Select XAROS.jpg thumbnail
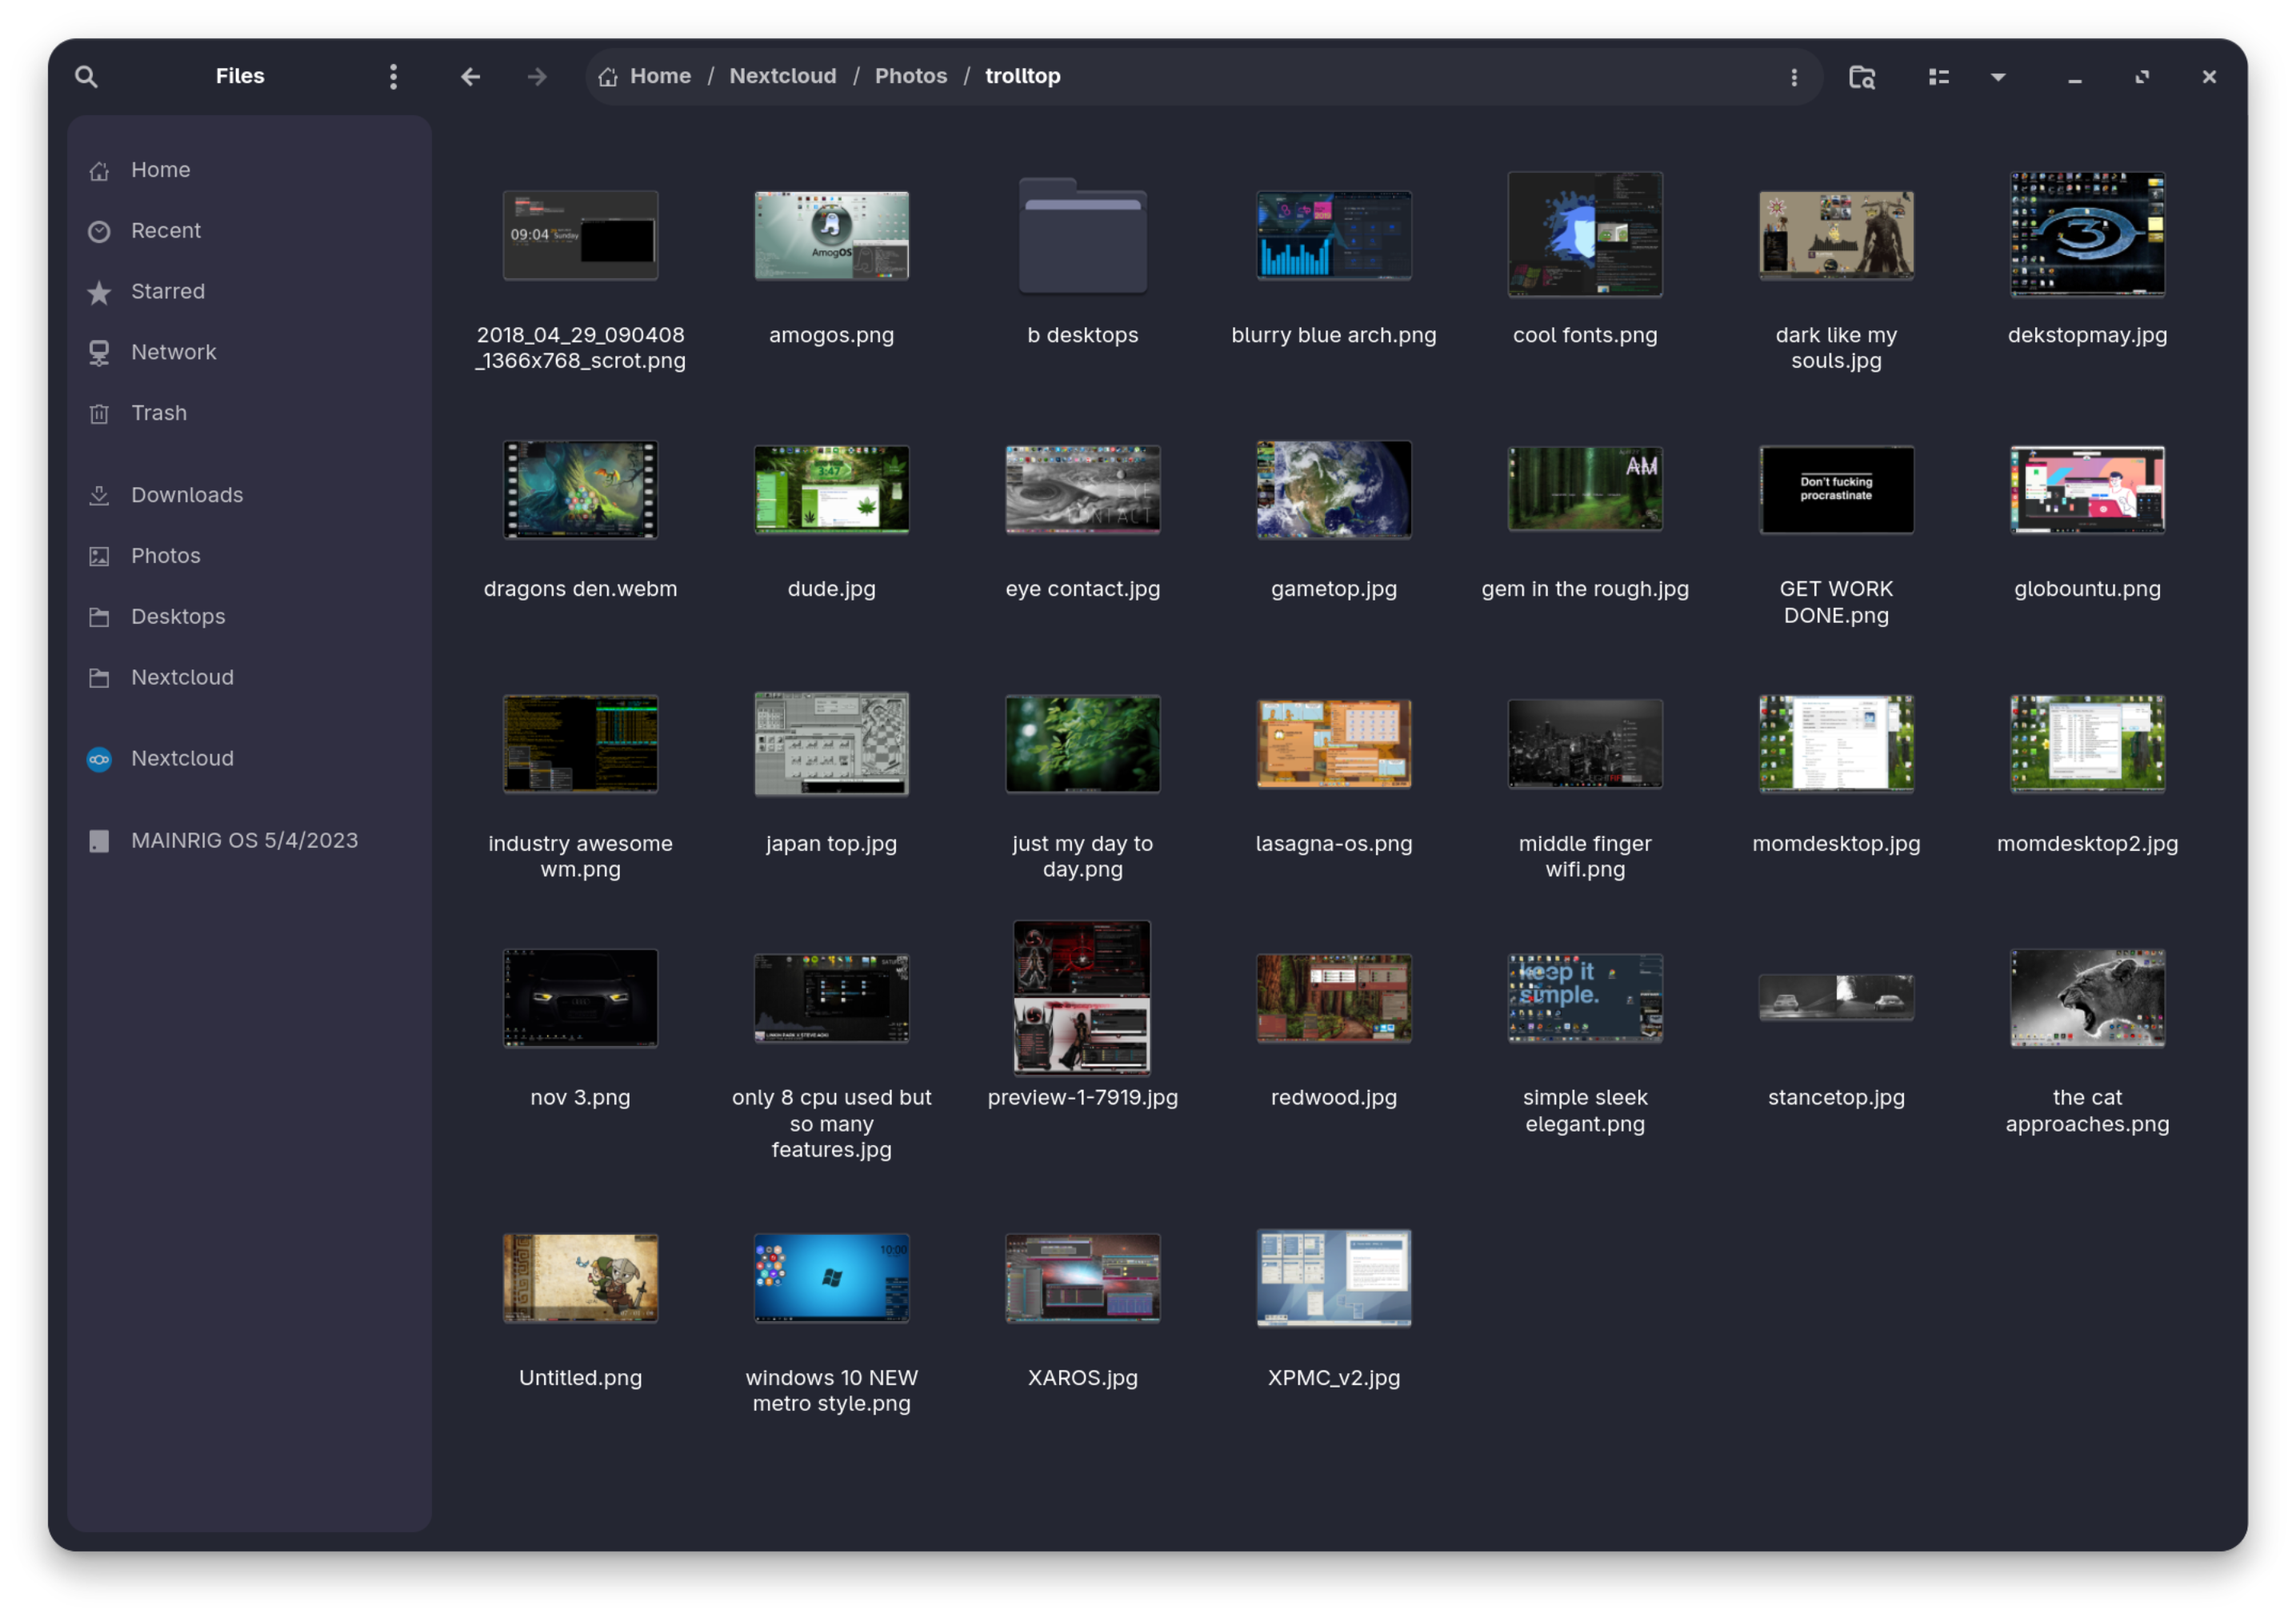Image resolution: width=2296 pixels, height=1617 pixels. (x=1082, y=1280)
